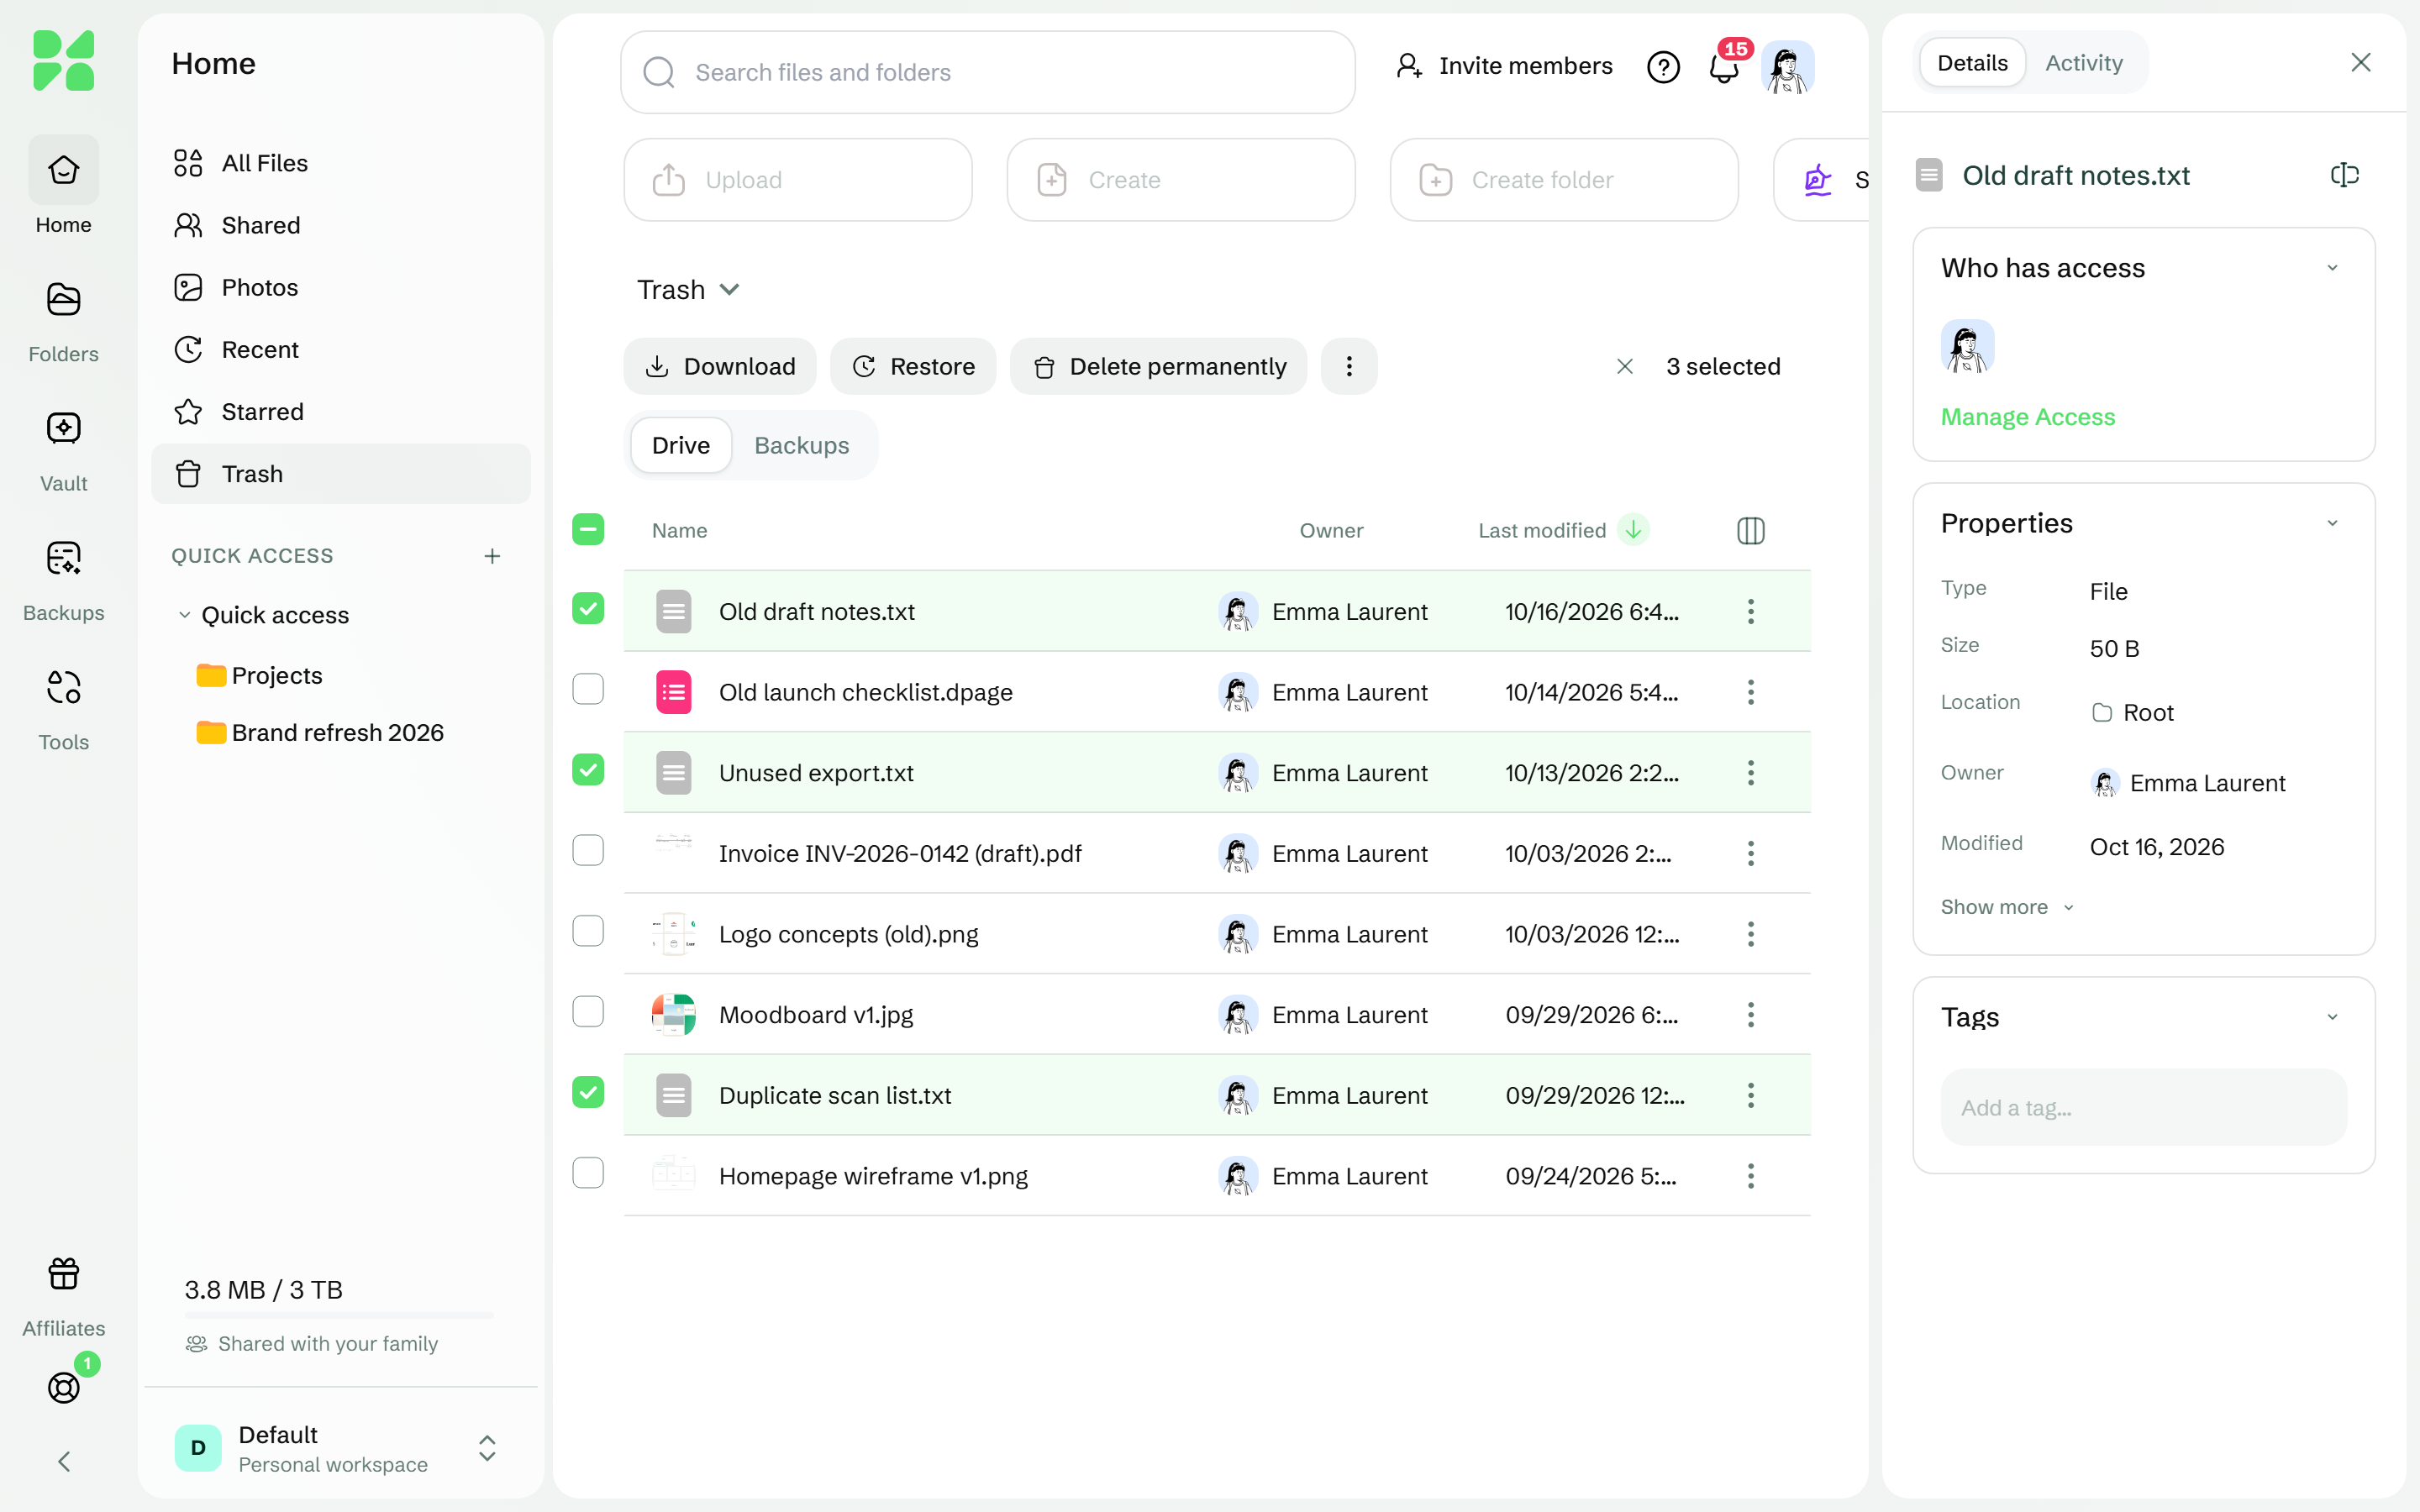Collapse the sidebar with the left arrow
The width and height of the screenshot is (2420, 1512).
point(63,1461)
